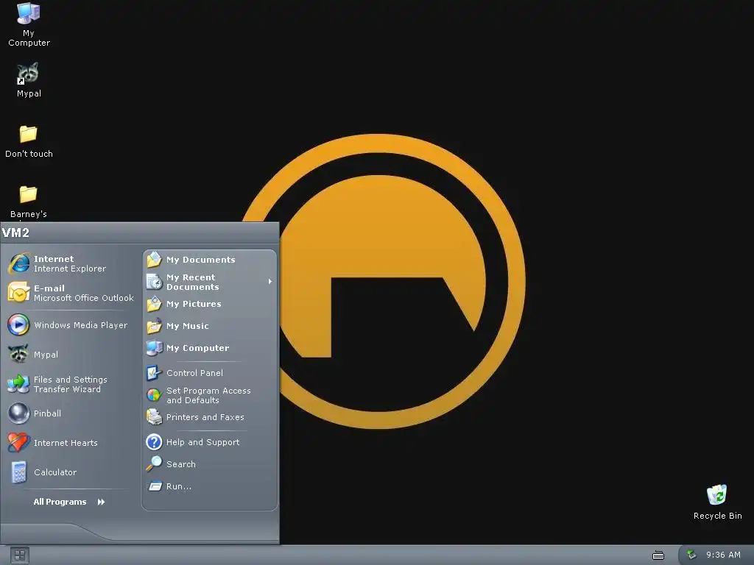Open the "Don't touch" desktop folder

29,141
